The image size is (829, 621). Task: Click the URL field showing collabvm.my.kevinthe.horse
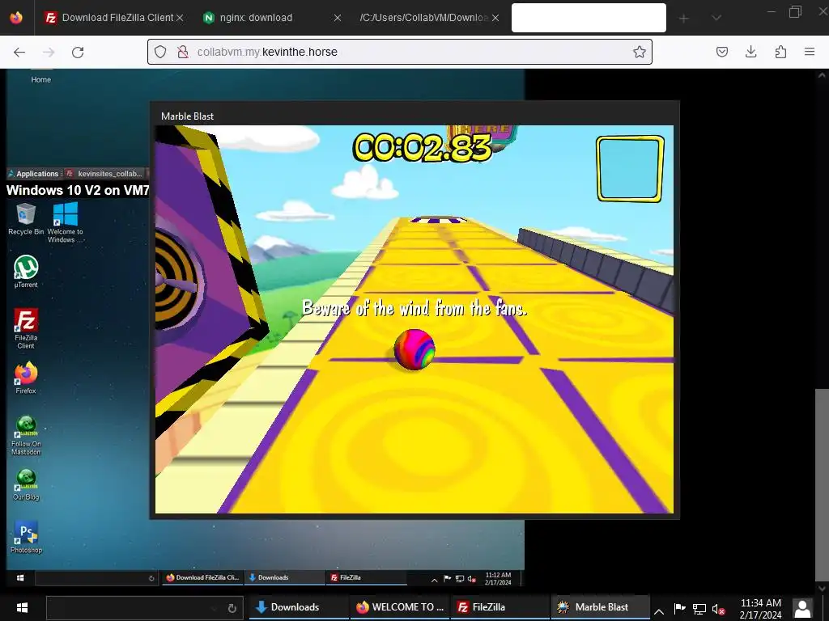[400, 52]
